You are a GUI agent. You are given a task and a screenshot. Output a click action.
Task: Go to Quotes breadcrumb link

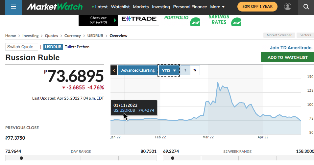[51, 36]
